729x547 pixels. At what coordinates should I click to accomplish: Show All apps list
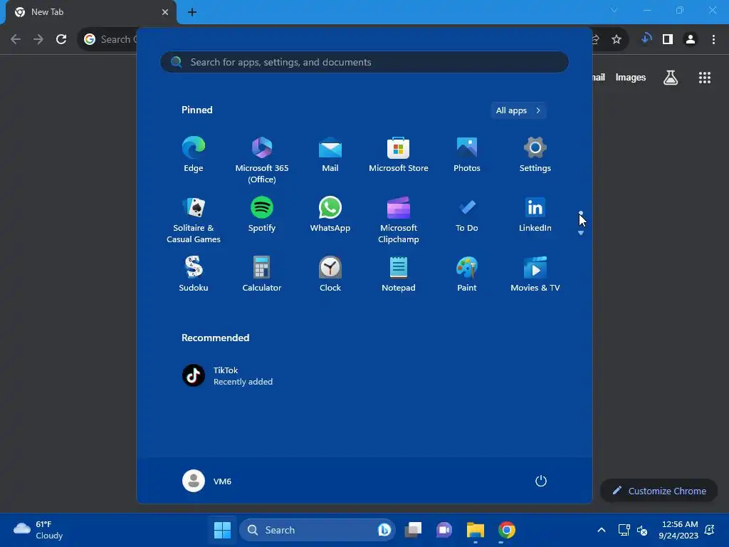tap(518, 110)
